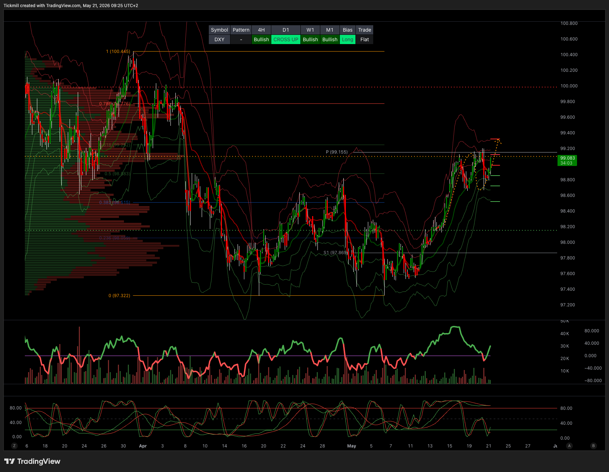
Task: Click the Apr label on time axis
Action: pos(143,446)
